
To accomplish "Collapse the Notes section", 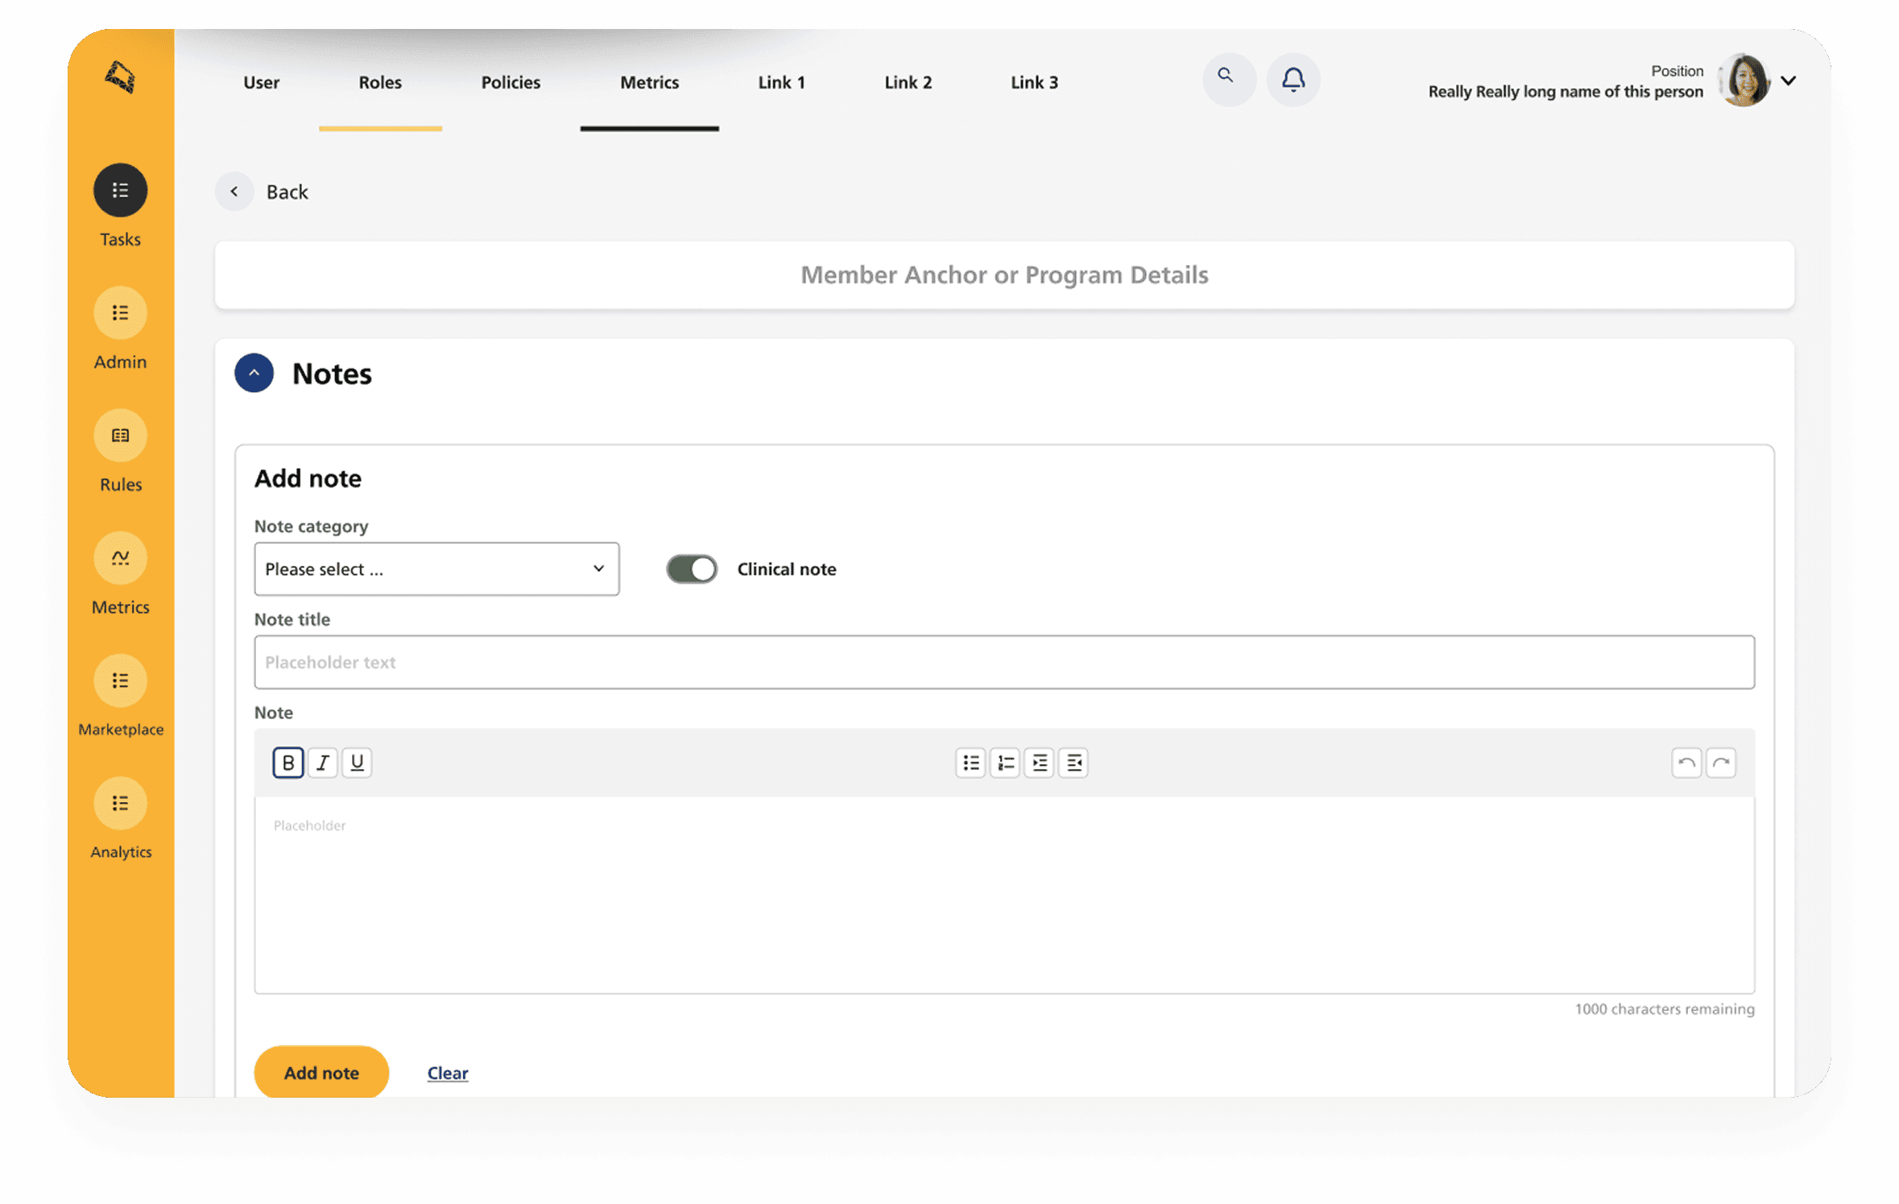I will click(x=254, y=373).
